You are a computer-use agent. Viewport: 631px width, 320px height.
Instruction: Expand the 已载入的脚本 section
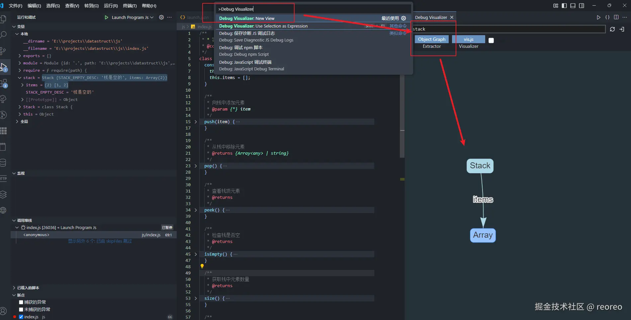coord(14,288)
